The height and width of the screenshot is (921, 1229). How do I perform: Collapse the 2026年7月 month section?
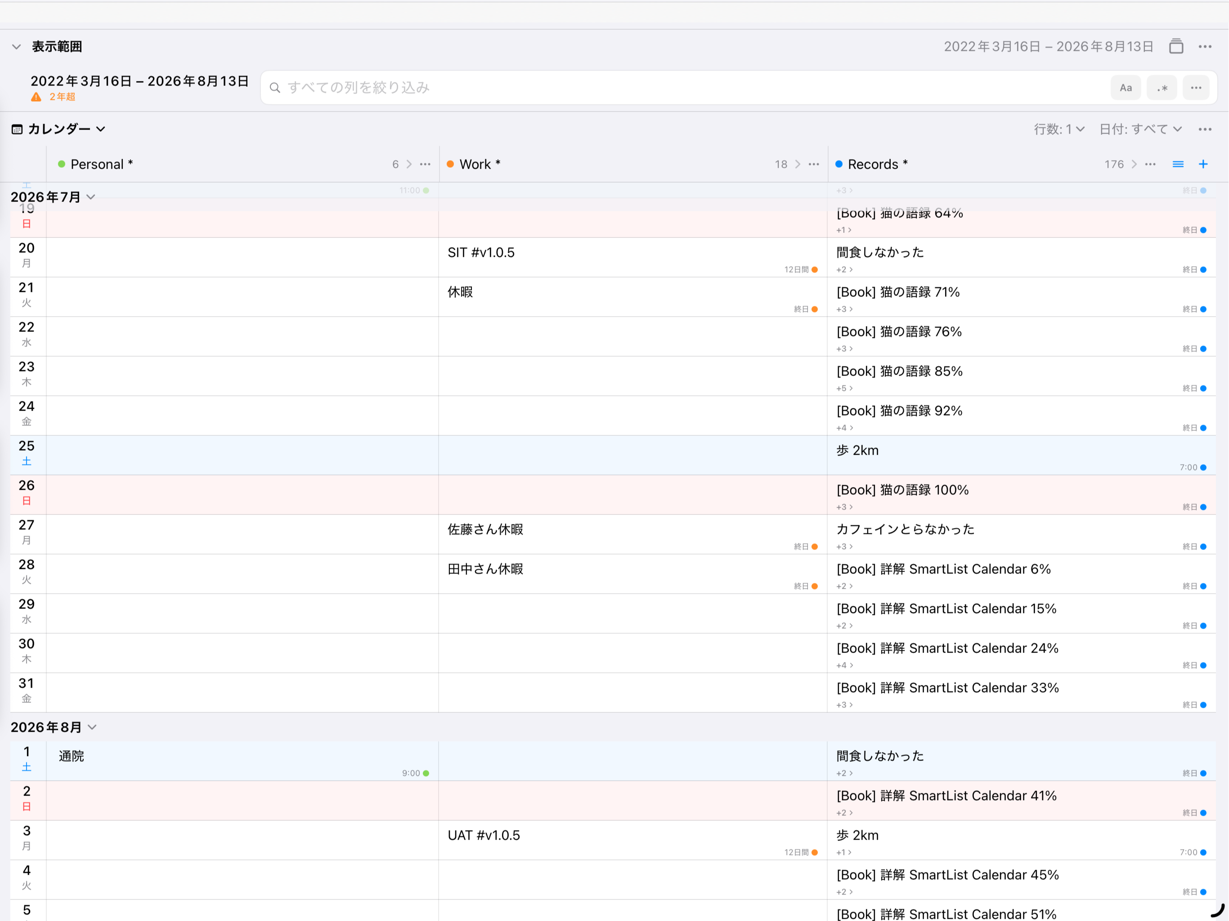click(x=91, y=197)
